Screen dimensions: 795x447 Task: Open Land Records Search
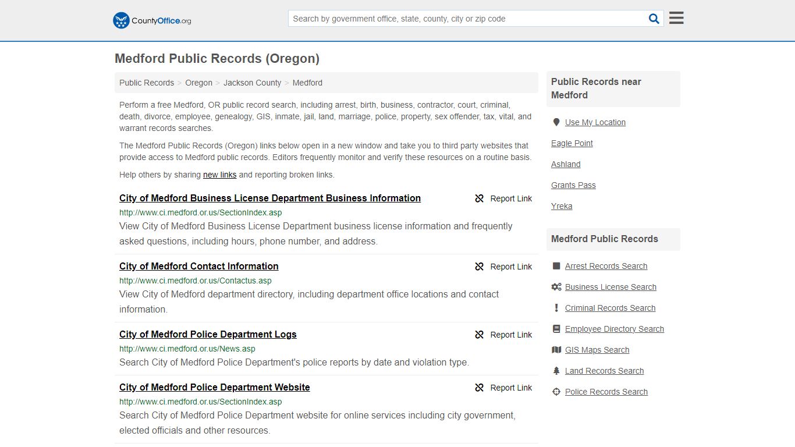[x=604, y=371]
